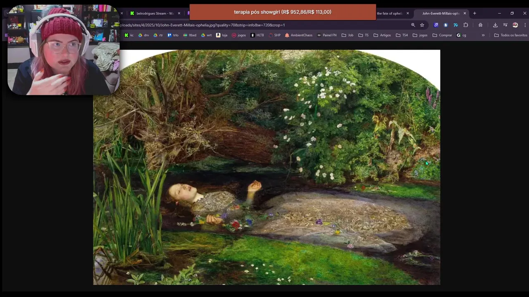Close the fate of ophelia tab
The height and width of the screenshot is (297, 529).
click(407, 13)
